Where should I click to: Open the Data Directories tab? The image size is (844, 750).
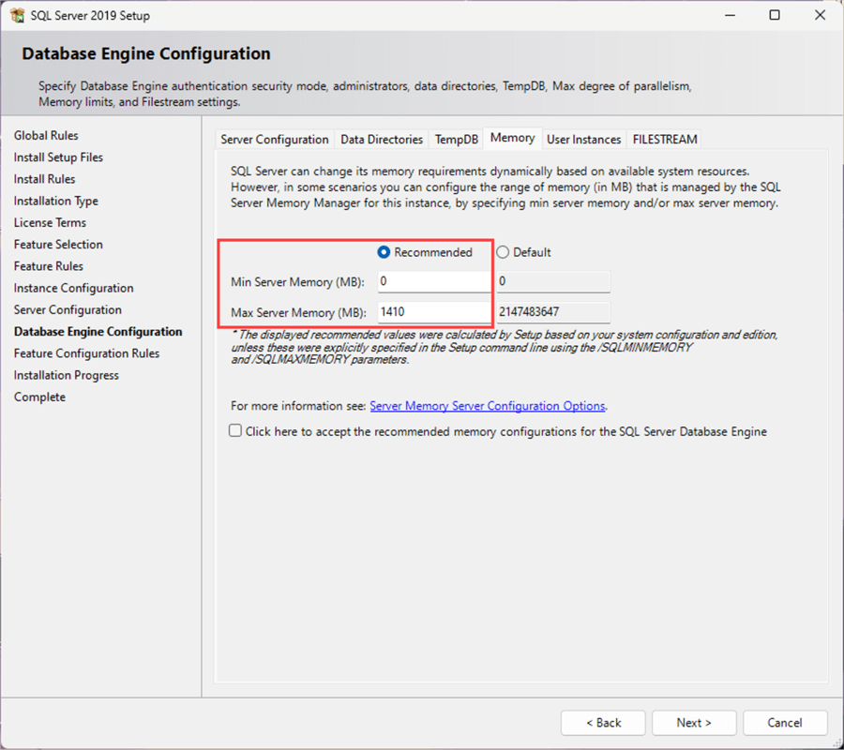click(382, 140)
